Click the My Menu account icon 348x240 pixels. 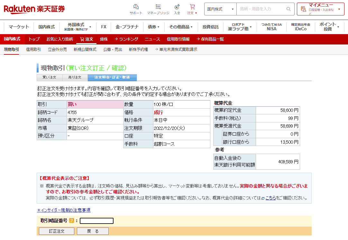303,9
